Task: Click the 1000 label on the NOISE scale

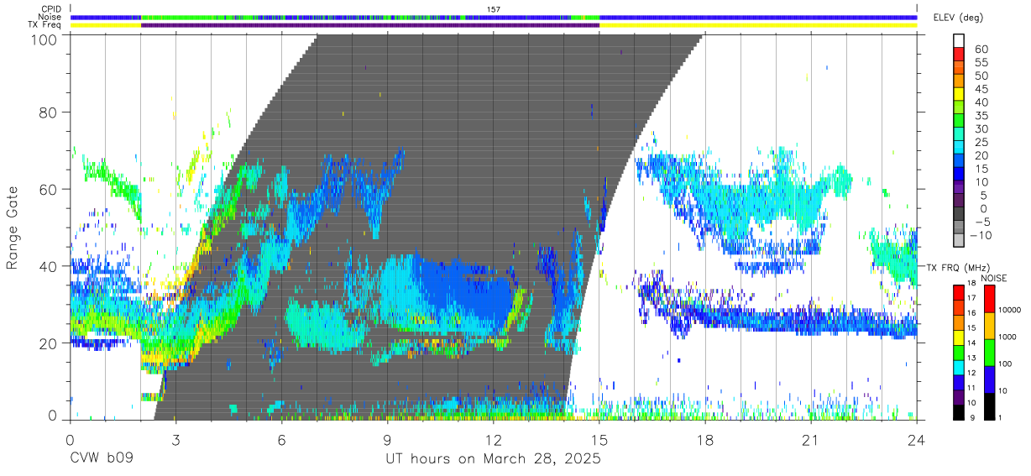Action: point(1007,337)
